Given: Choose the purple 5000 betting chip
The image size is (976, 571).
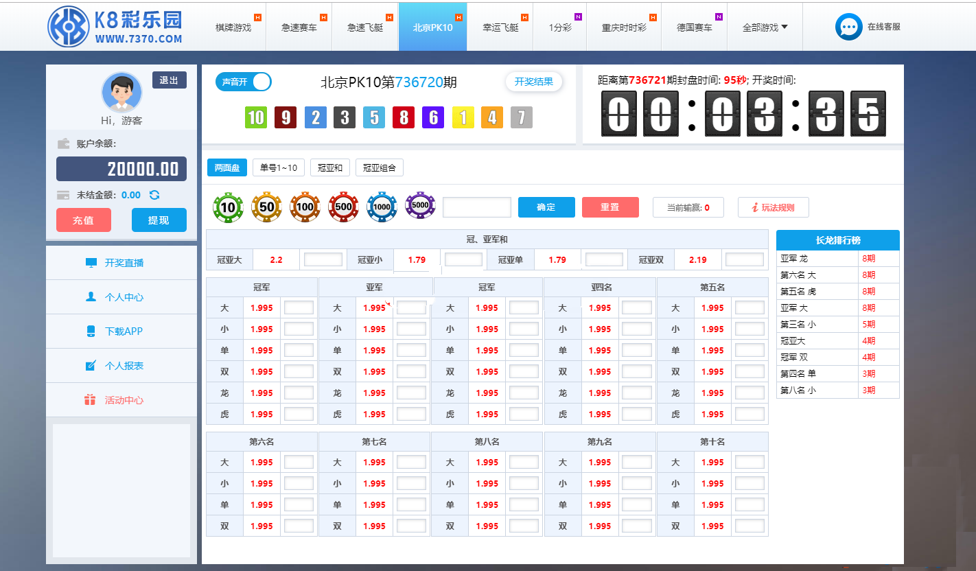Looking at the screenshot, I should click(x=420, y=205).
